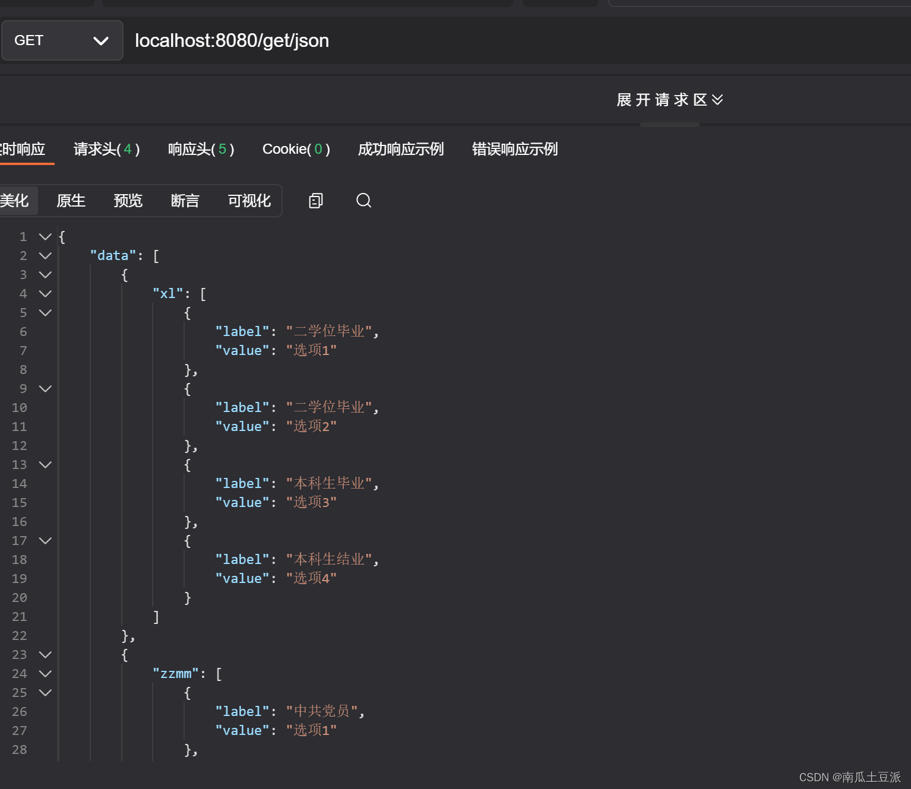The image size is (911, 789).
Task: Click the "zzmm" key text
Action: [x=176, y=674]
